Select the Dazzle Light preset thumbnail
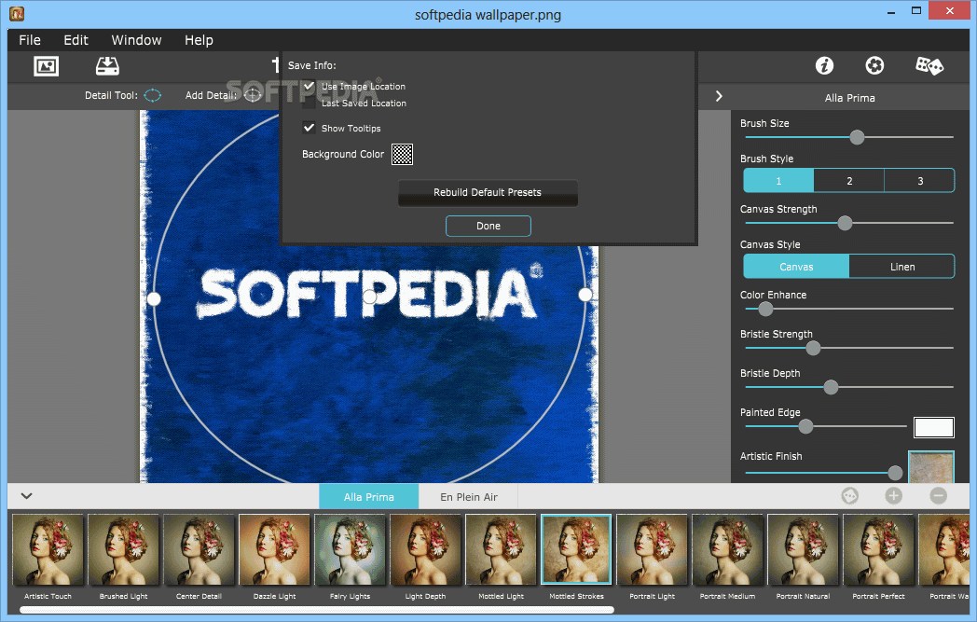Viewport: 977px width, 622px height. tap(274, 549)
